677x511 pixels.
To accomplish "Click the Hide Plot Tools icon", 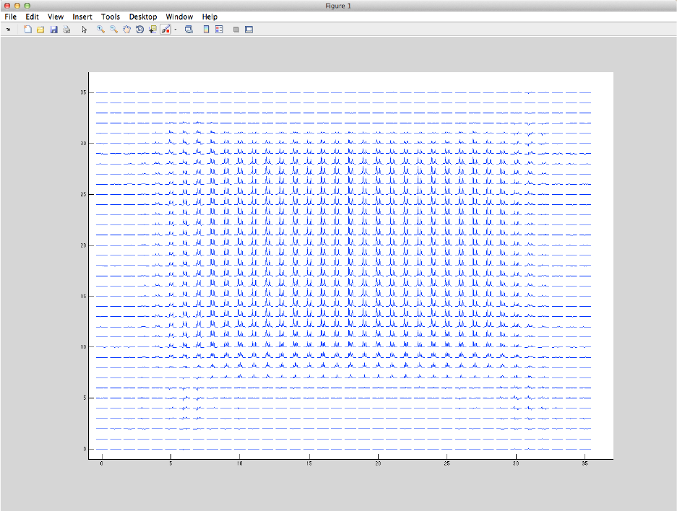I will coord(236,30).
